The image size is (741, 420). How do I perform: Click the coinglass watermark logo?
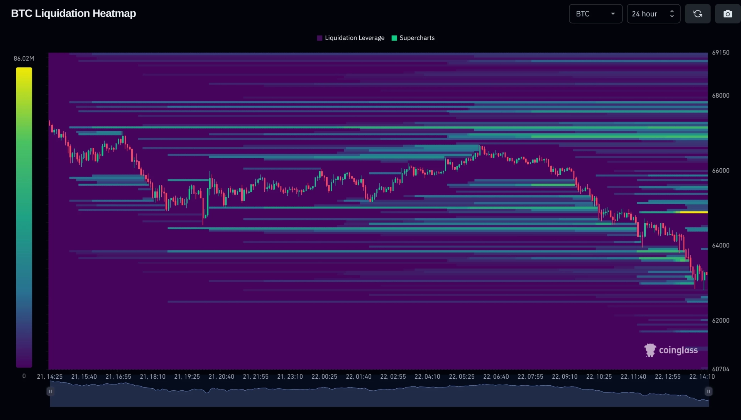(671, 350)
